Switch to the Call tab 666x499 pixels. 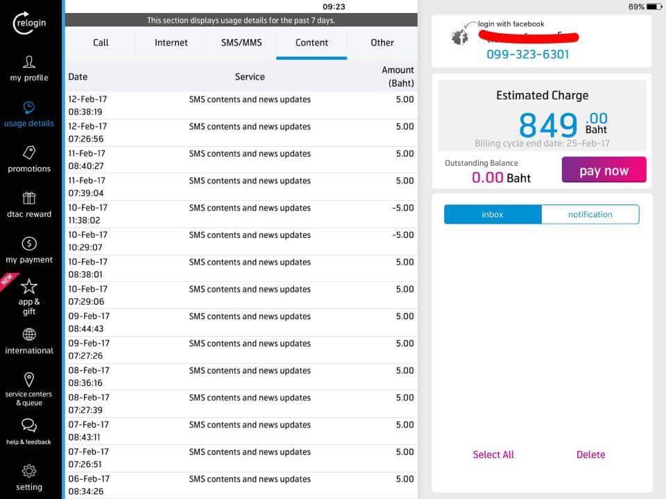tap(101, 42)
